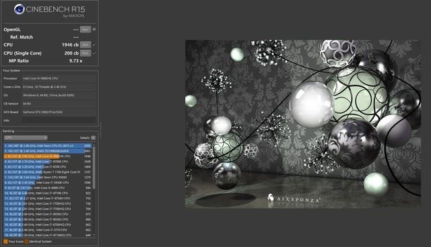Select rank 6 AMD Ryzen 7 1700 row
The width and height of the screenshot is (431, 247).
pyautogui.click(x=48, y=172)
